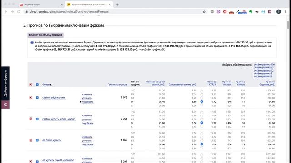Remove castrol купить -edge -масло phrase

(31, 119)
